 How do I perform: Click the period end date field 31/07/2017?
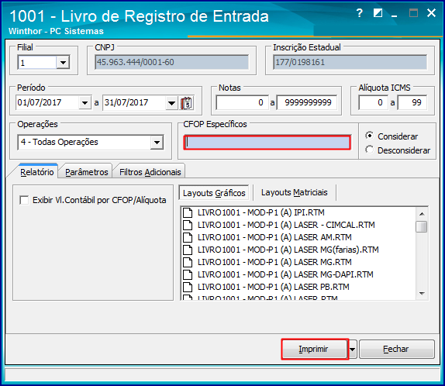pyautogui.click(x=135, y=102)
